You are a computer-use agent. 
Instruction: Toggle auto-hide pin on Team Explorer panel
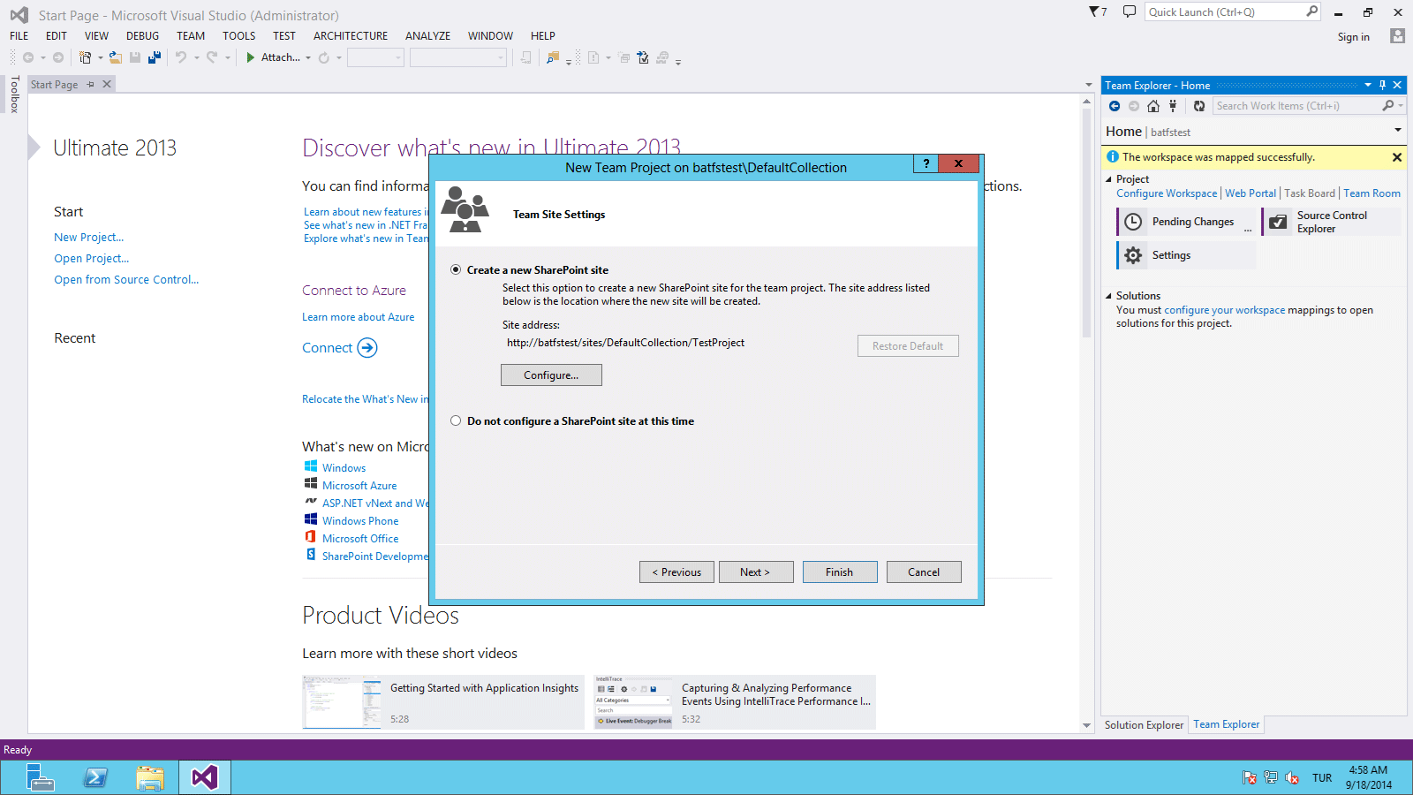pos(1383,85)
